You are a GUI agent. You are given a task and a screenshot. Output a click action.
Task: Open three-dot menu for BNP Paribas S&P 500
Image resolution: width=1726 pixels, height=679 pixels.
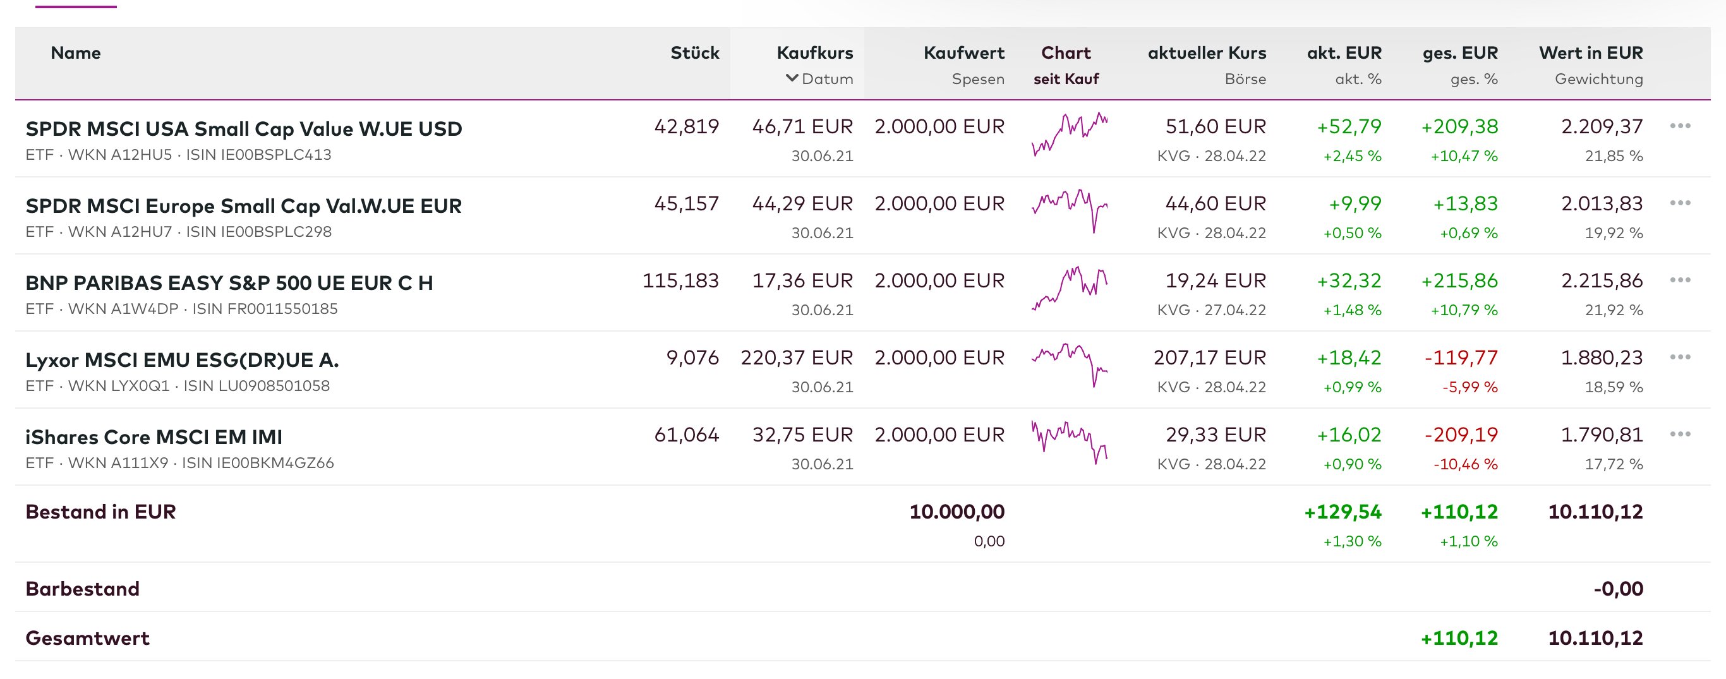pos(1680,280)
